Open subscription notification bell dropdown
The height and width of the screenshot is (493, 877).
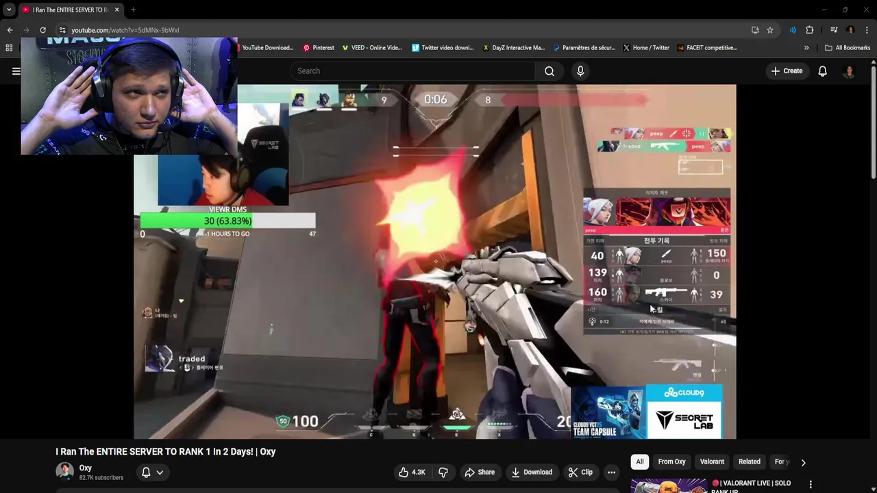[x=152, y=472]
